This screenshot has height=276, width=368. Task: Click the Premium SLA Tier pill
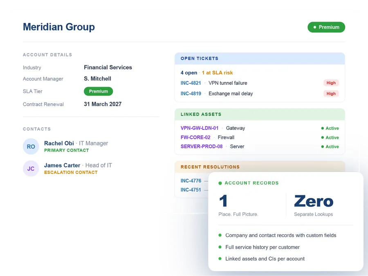coord(98,91)
